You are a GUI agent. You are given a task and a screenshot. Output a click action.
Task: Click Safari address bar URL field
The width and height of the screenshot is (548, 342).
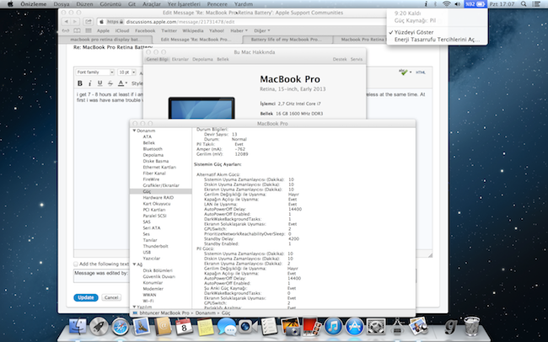pos(241,22)
